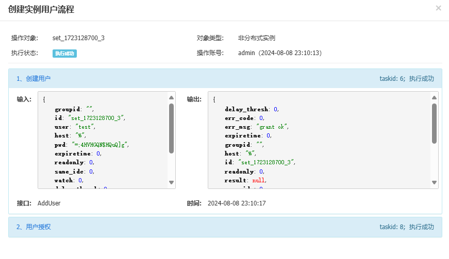
Task: Click the down arrow of the 输出 scrollbar
Action: 434,182
